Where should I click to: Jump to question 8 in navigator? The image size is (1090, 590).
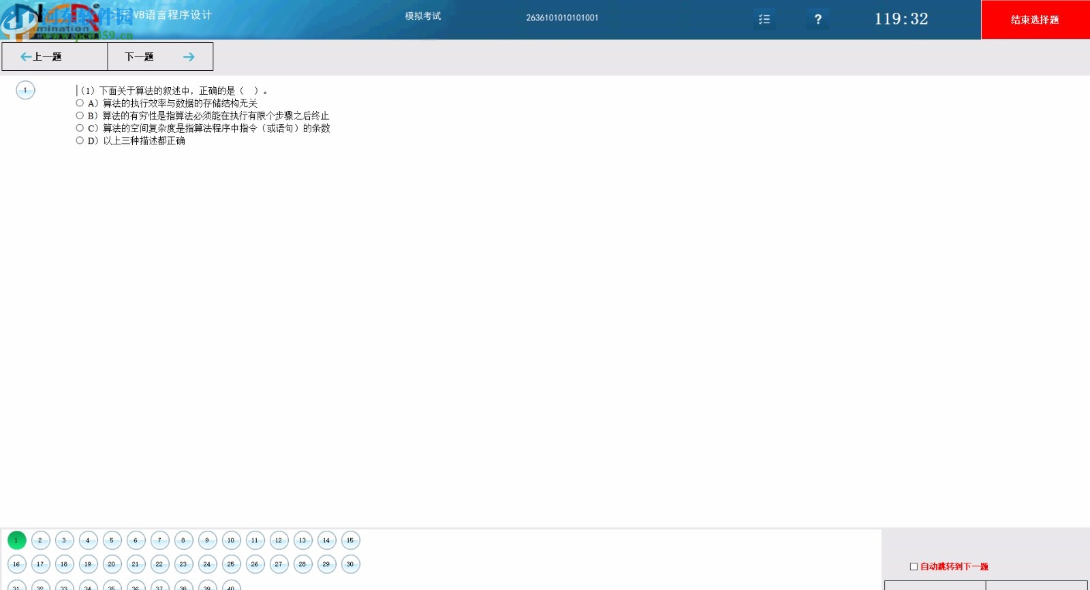183,540
